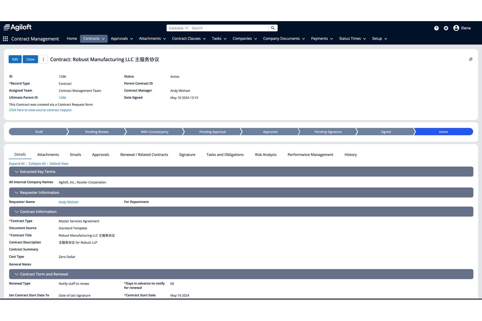Open the Signature tab

pos(187,155)
